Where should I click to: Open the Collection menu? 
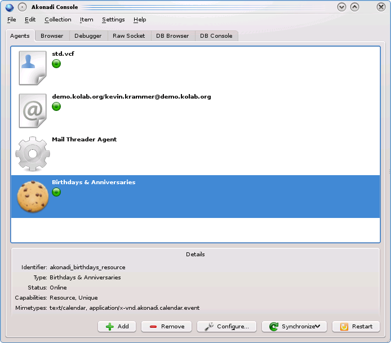pos(58,20)
